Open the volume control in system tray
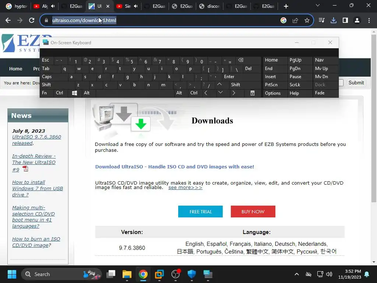Viewport: 377px width, 283px height. (x=329, y=274)
